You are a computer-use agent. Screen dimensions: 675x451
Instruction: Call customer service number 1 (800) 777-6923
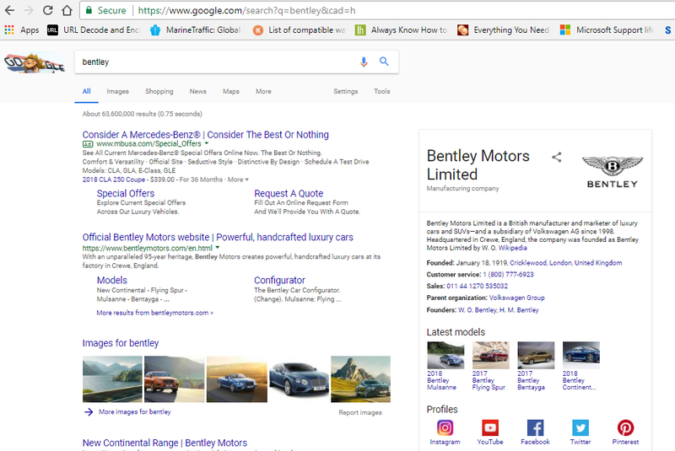pos(508,274)
